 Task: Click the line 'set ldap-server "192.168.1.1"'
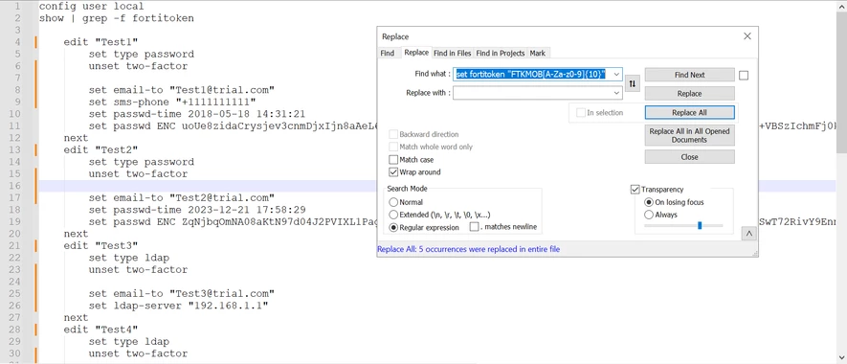tap(178, 306)
